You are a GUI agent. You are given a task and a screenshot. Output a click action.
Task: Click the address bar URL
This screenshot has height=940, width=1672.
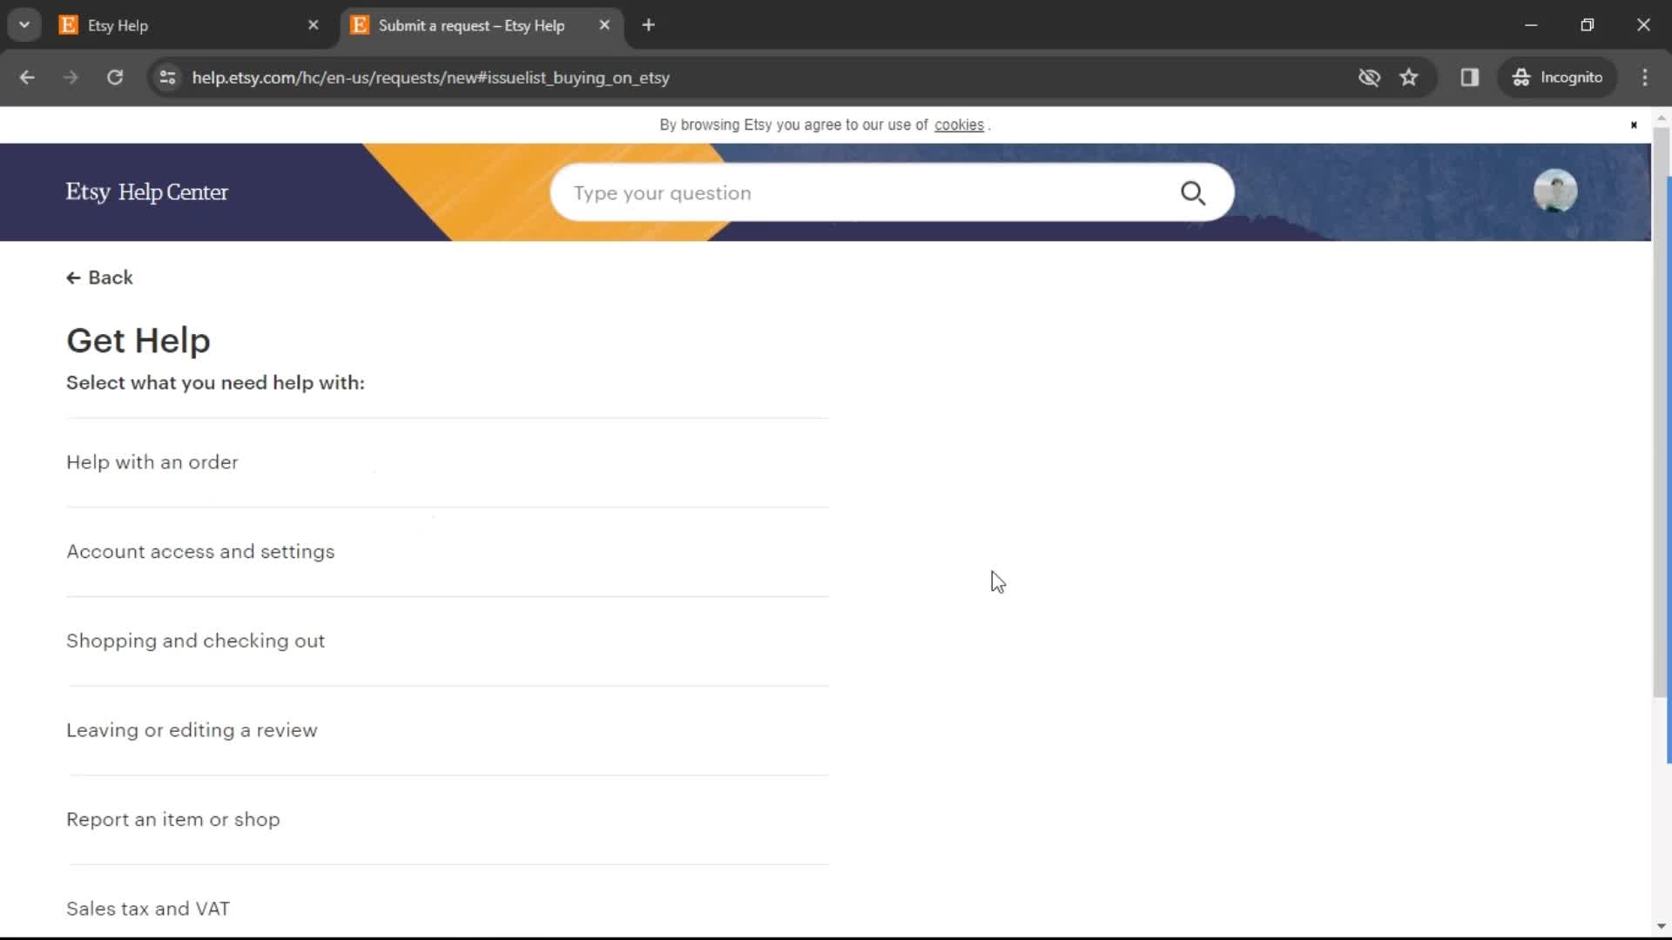click(431, 77)
